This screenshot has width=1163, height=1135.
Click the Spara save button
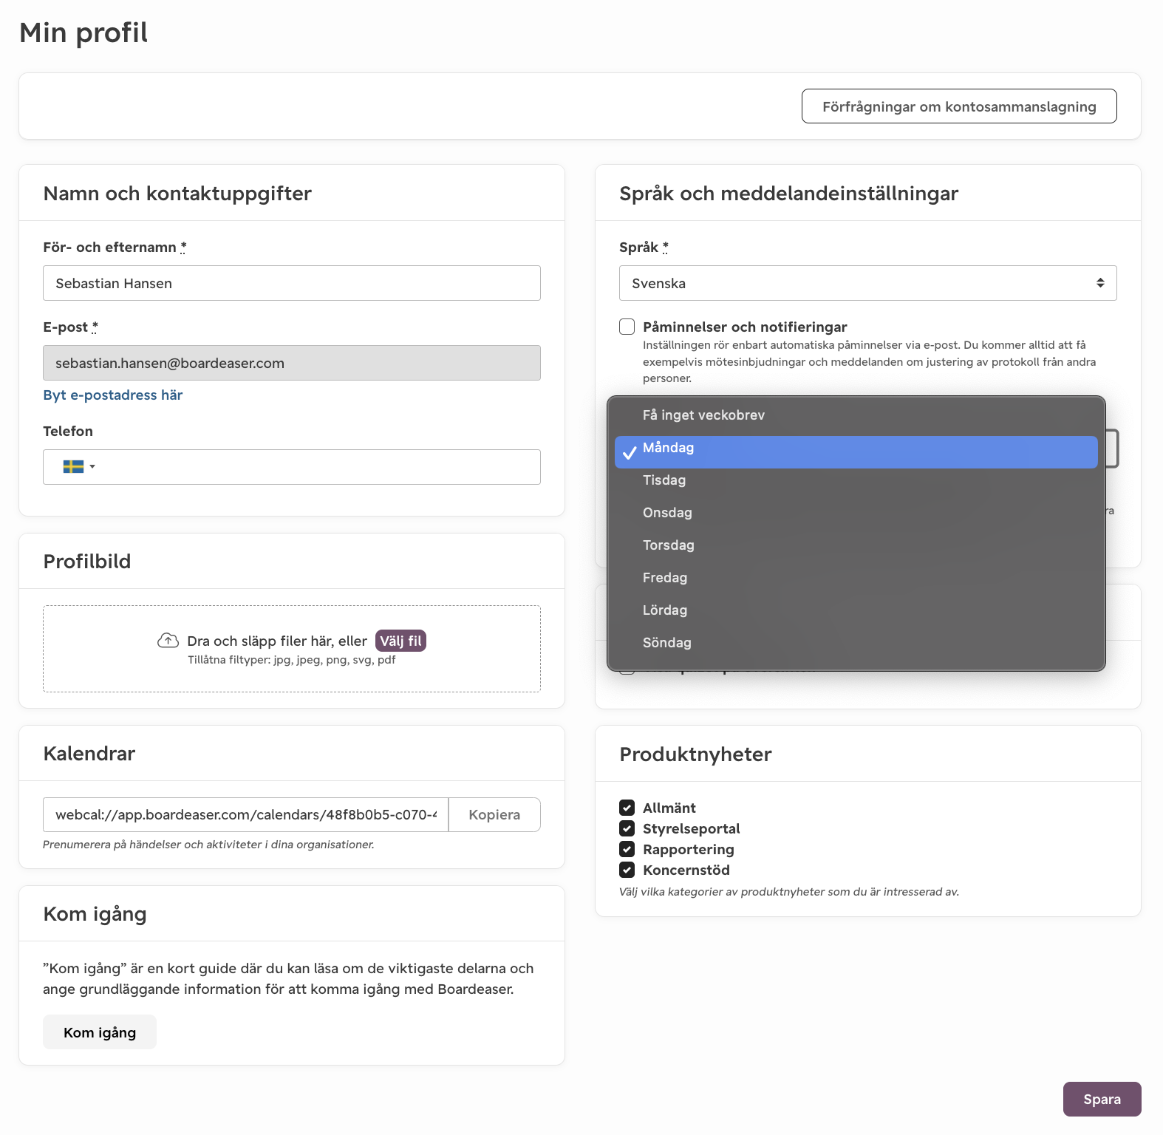1102,1099
